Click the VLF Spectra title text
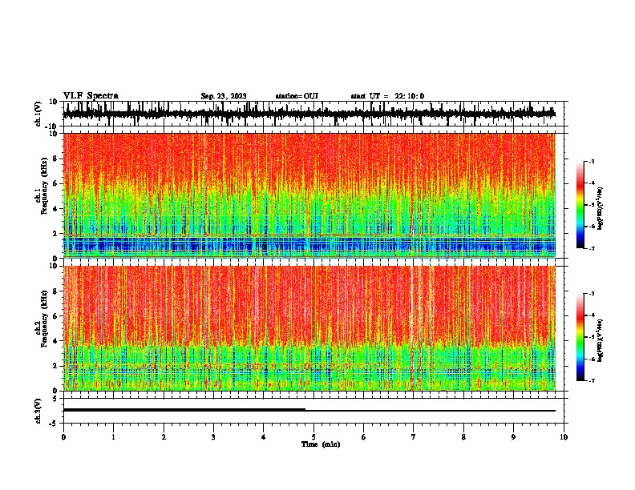Viewport: 635px width, 490px height. (x=91, y=96)
